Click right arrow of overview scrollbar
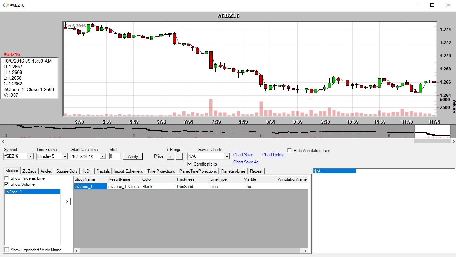The image size is (456, 257). point(453,141)
